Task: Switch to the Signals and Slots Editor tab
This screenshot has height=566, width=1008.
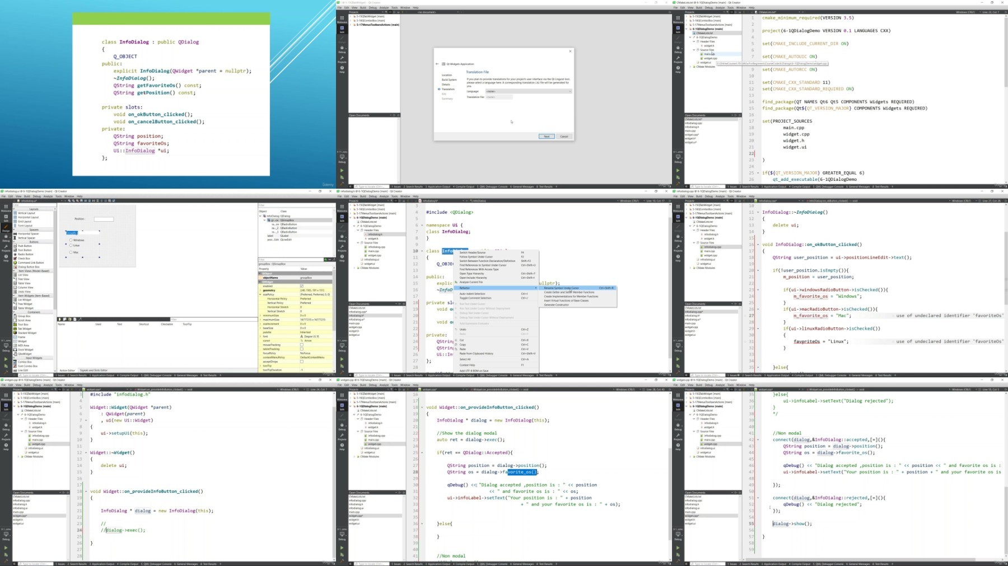Action: 94,370
